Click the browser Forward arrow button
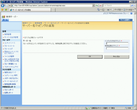 [x=7, y=6]
